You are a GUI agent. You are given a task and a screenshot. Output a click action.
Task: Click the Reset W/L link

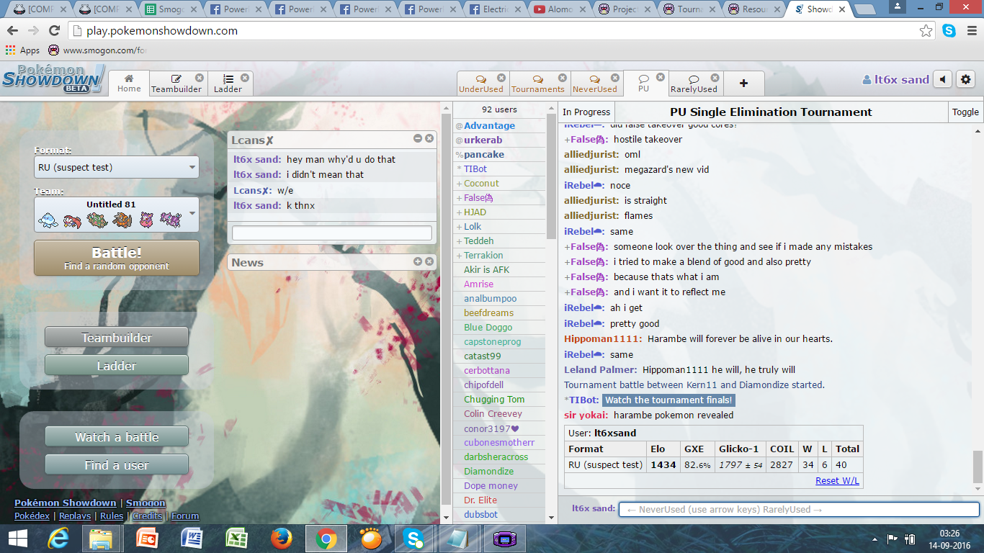(x=837, y=480)
